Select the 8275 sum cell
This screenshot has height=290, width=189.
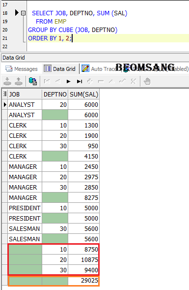(x=84, y=198)
